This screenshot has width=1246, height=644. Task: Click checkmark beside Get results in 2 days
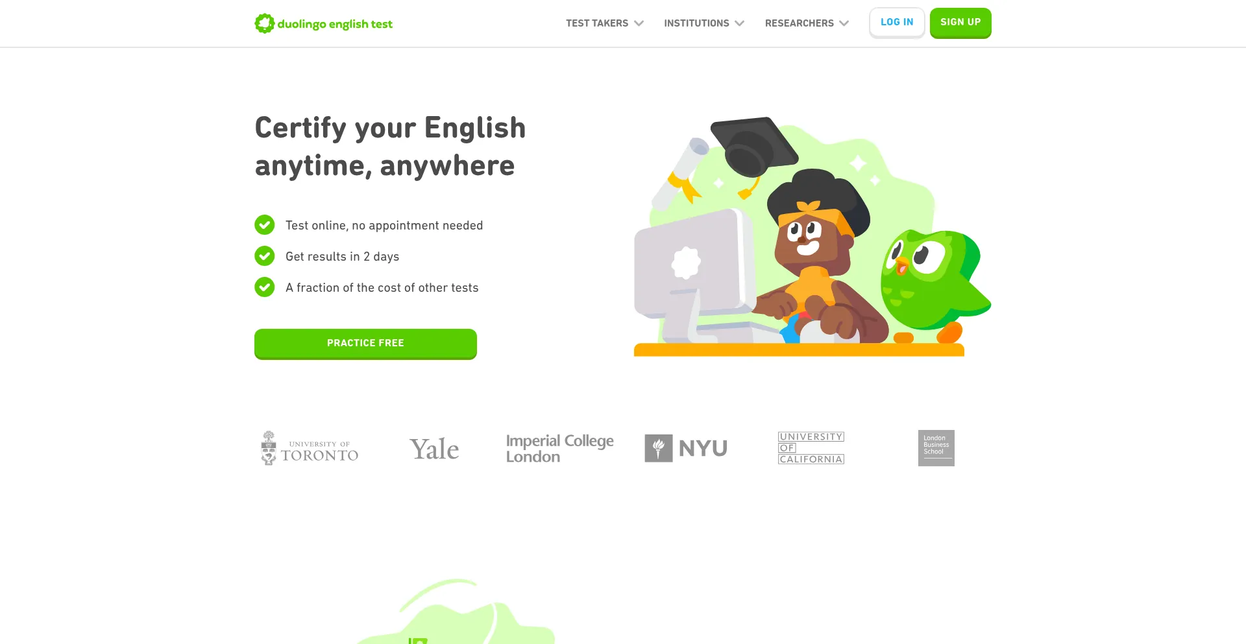(x=265, y=256)
